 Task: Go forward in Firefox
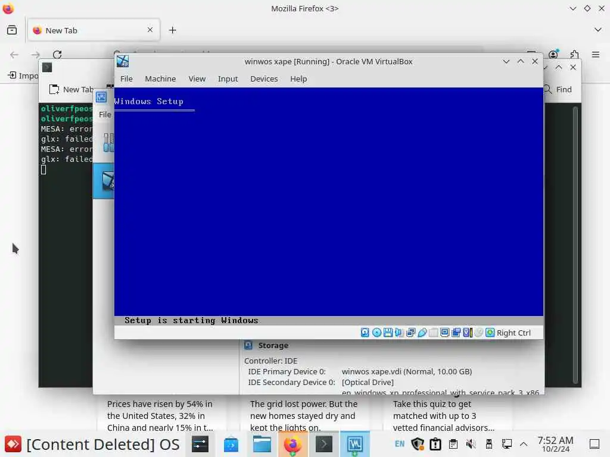tap(36, 54)
